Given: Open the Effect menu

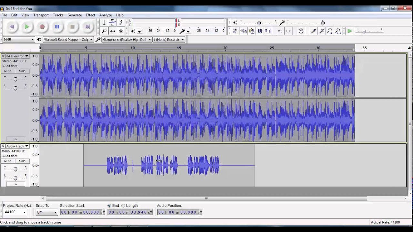Looking at the screenshot, I should click(90, 15).
